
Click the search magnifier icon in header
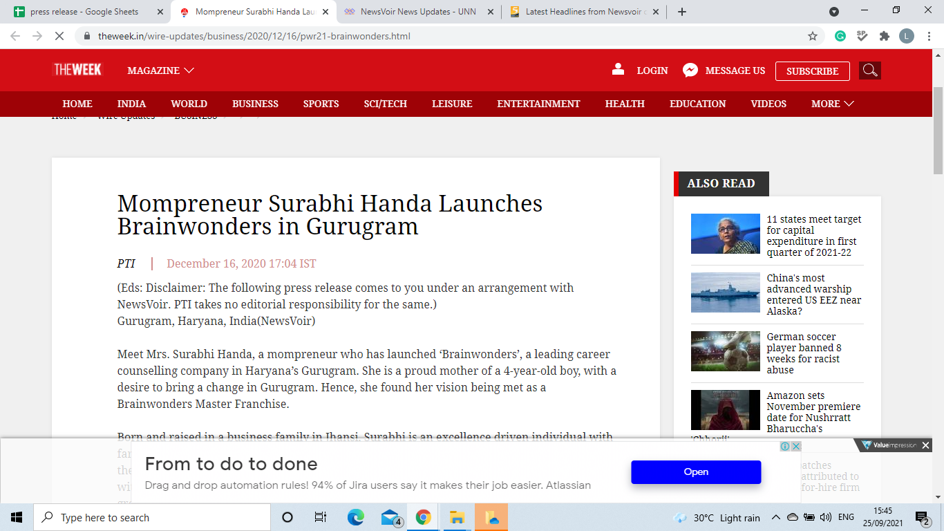869,71
